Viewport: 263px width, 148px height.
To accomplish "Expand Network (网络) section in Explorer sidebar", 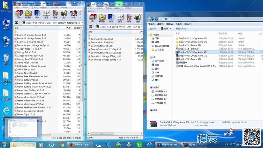I will coord(154,110).
